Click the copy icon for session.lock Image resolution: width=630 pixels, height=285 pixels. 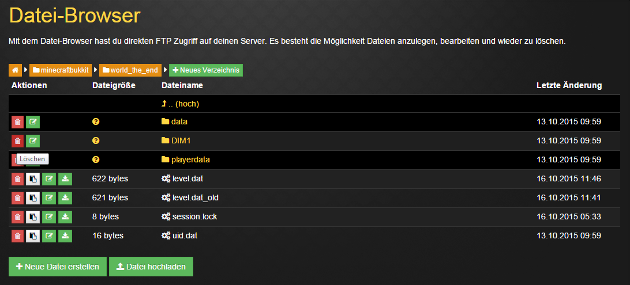pyautogui.click(x=33, y=216)
